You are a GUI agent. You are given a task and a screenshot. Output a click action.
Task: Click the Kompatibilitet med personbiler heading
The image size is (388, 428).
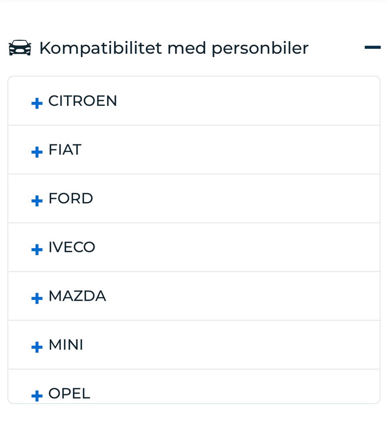point(174,48)
